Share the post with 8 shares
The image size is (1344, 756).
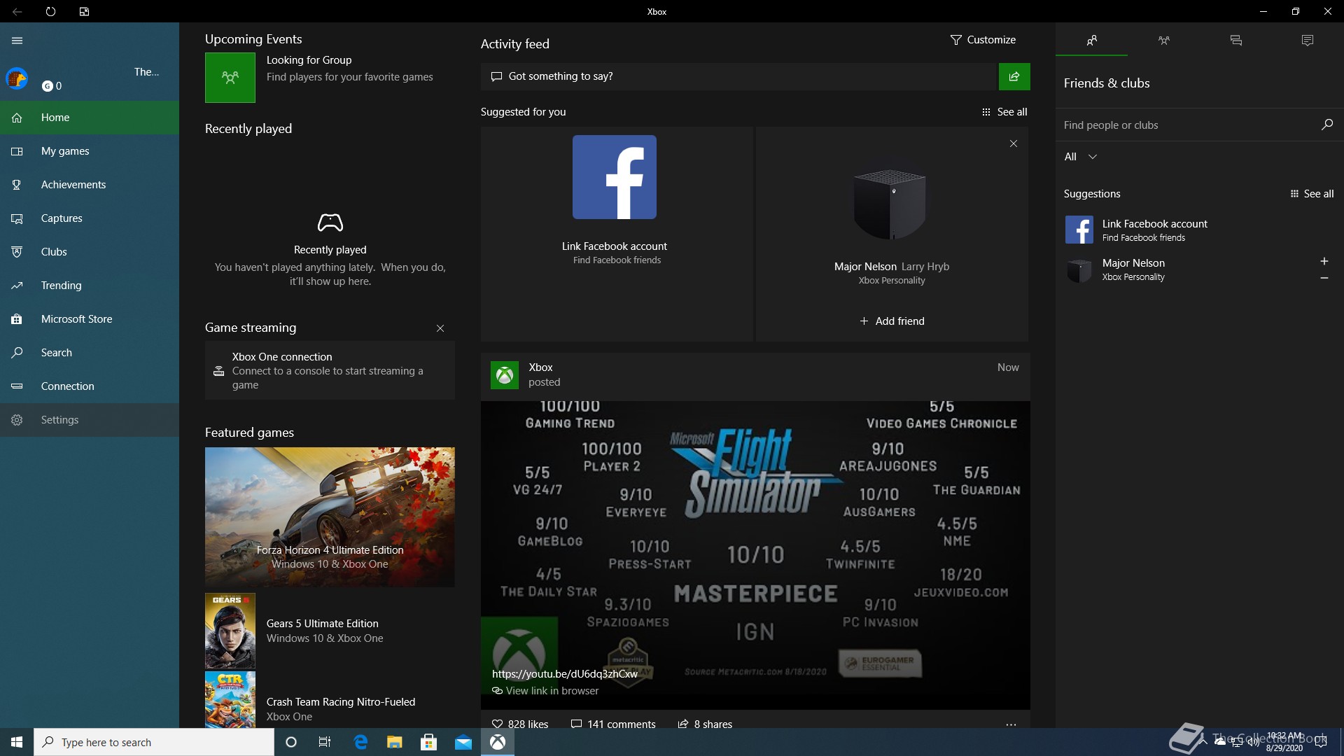point(705,724)
